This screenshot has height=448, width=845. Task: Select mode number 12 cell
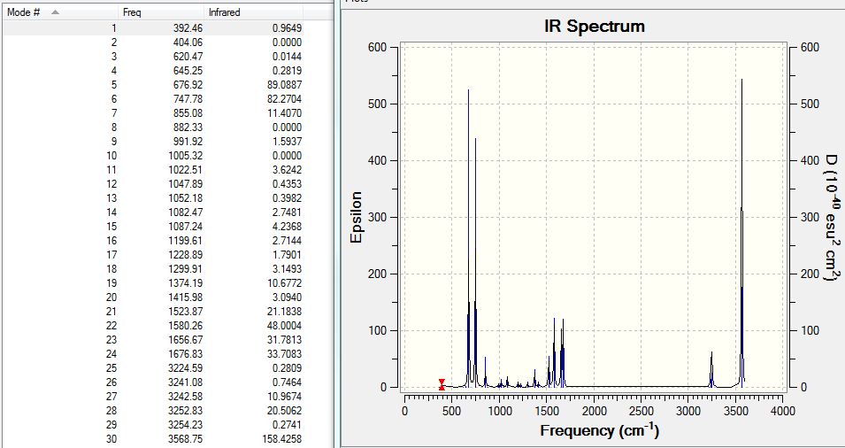pyautogui.click(x=111, y=184)
